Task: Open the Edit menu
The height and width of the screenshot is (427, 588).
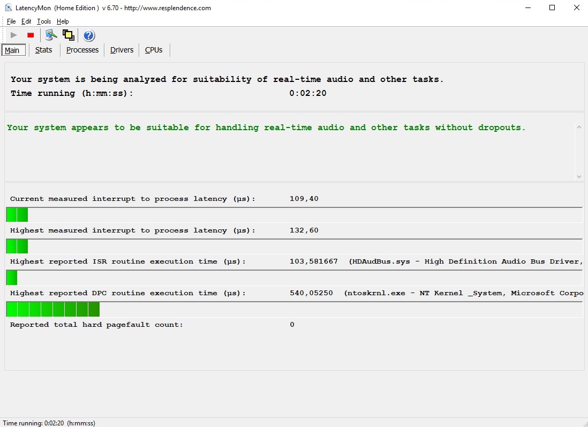Action: [26, 21]
